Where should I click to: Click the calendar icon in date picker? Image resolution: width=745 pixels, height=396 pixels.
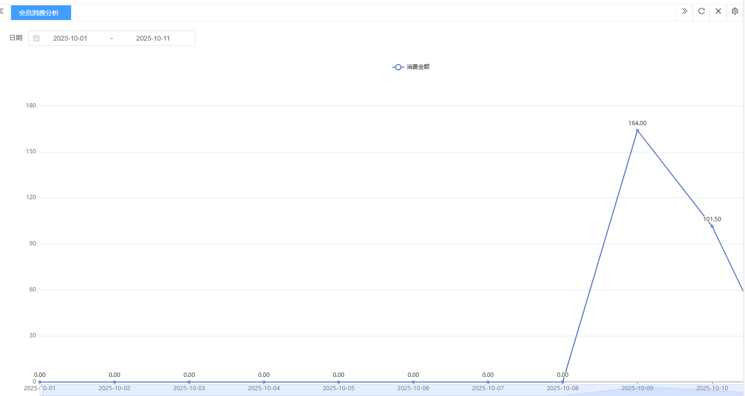coord(36,39)
